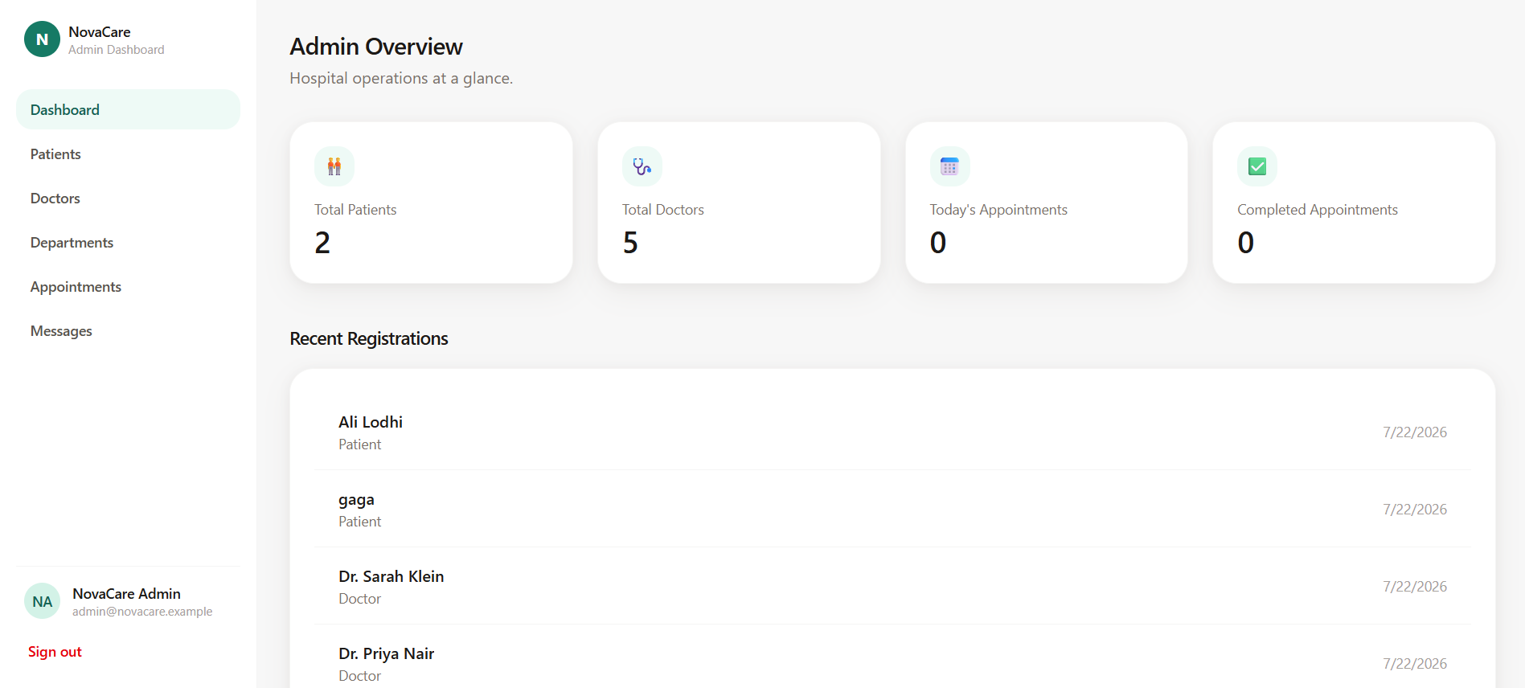Click Dr. Sarah Klein's registration row
This screenshot has width=1525, height=688.
[x=892, y=587]
